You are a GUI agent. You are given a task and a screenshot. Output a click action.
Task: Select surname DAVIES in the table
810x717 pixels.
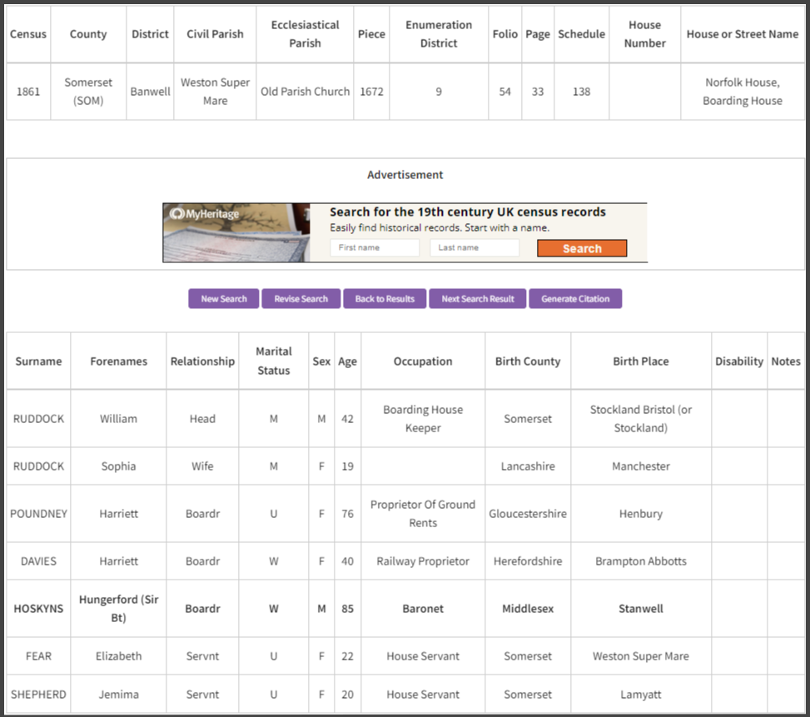(39, 561)
